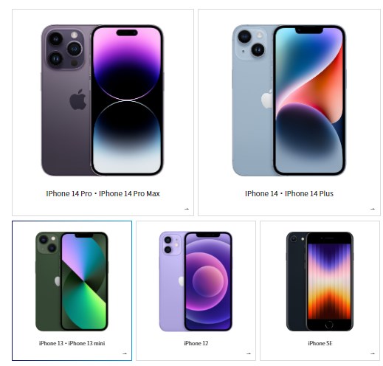The width and height of the screenshot is (383, 366).
Task: Click the arrow icon in the iPhone 12 card
Action: 249,353
